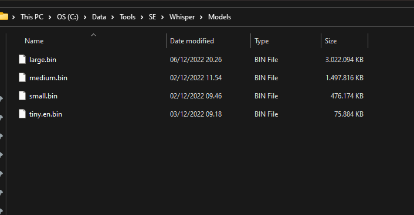The height and width of the screenshot is (215, 414).
Task: Click the date 03/12/2022 09.18
Action: (196, 114)
